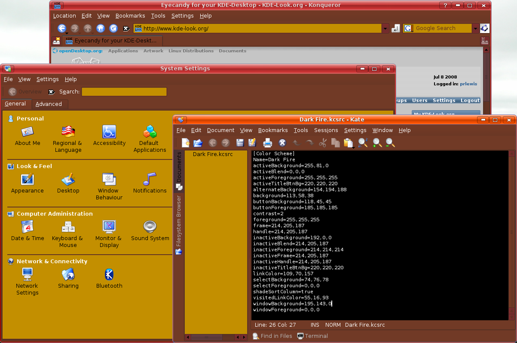Open Desktop settings in Look & Feel

click(68, 184)
